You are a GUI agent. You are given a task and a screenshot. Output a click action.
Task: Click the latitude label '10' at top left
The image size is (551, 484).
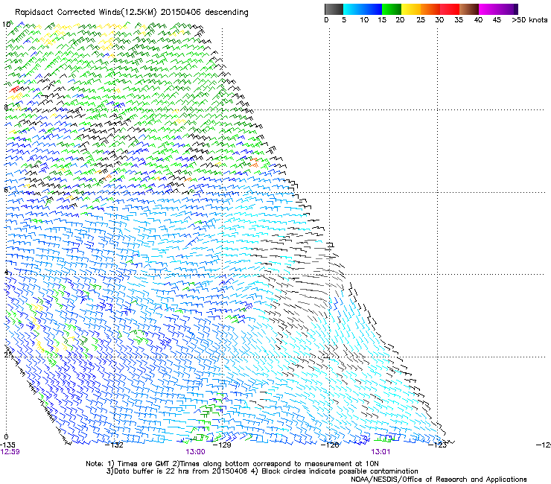pyautogui.click(x=6, y=25)
